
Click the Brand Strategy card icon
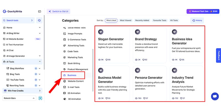pyautogui.click(x=138, y=32)
